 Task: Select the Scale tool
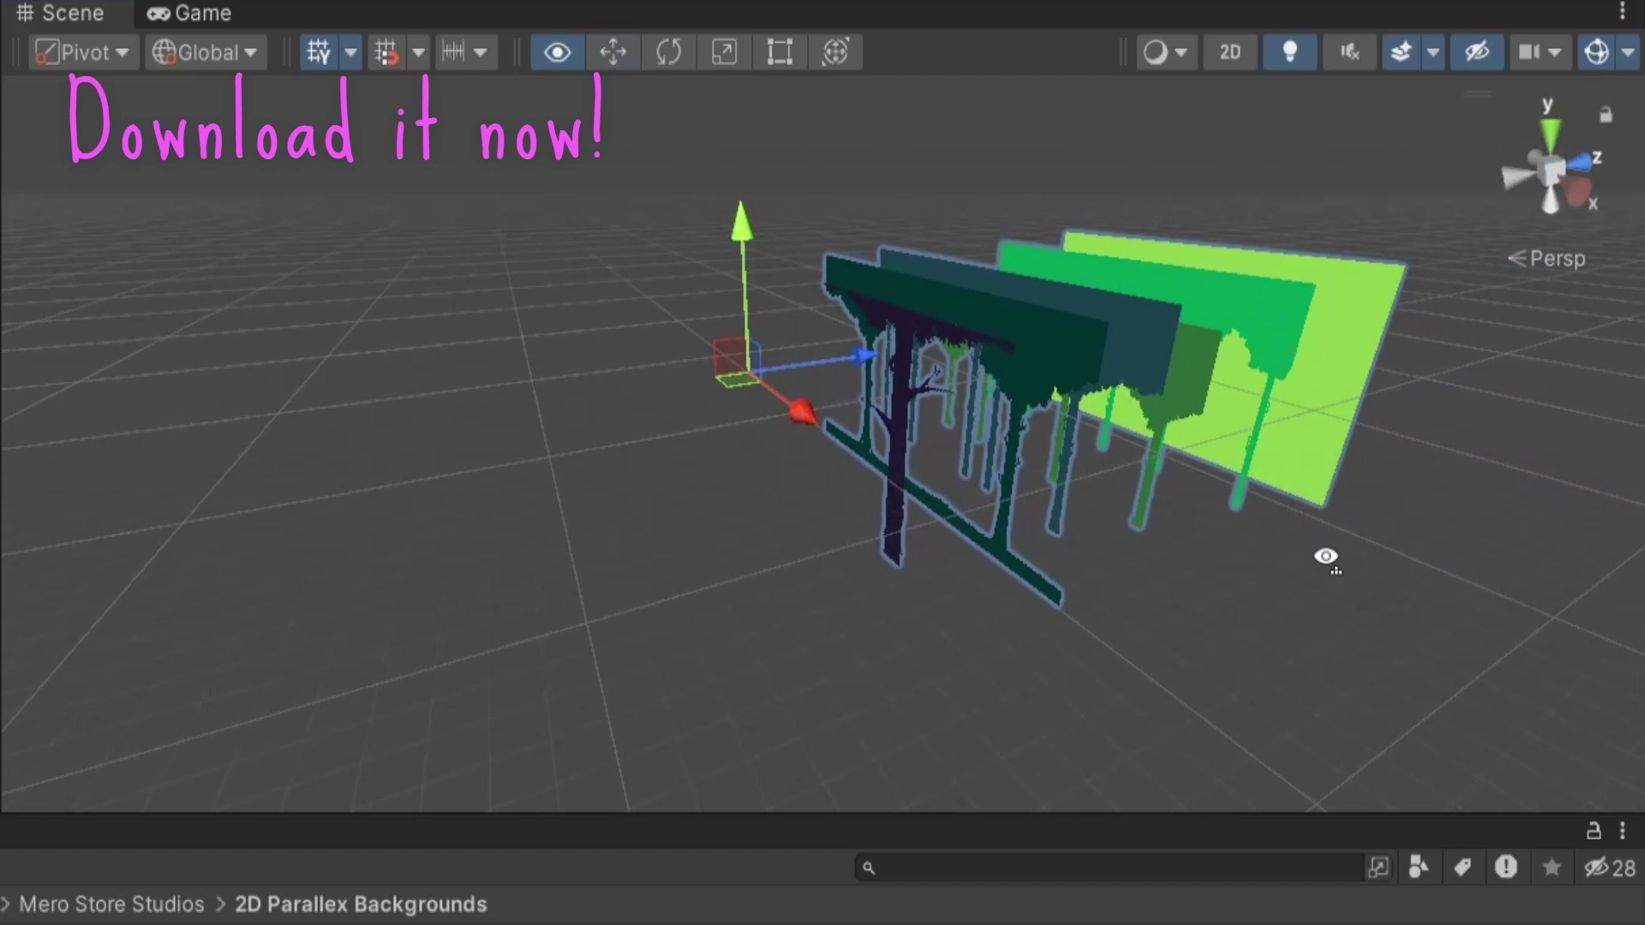coord(724,52)
